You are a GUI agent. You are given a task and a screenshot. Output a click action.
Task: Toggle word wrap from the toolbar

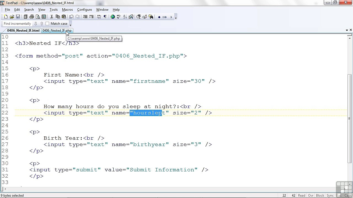(x=99, y=17)
